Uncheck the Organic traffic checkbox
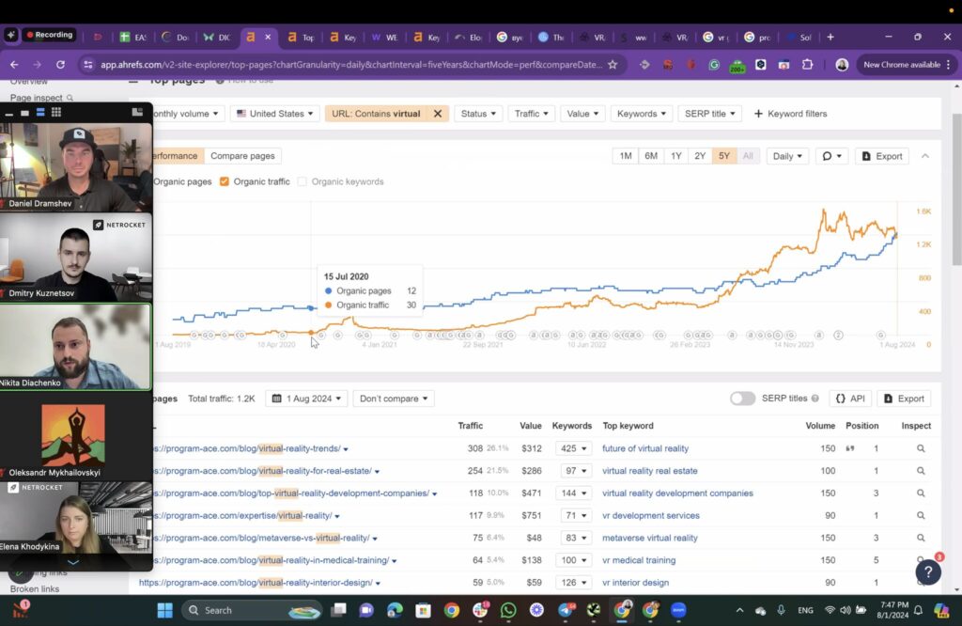Viewport: 962px width, 626px height. click(223, 181)
